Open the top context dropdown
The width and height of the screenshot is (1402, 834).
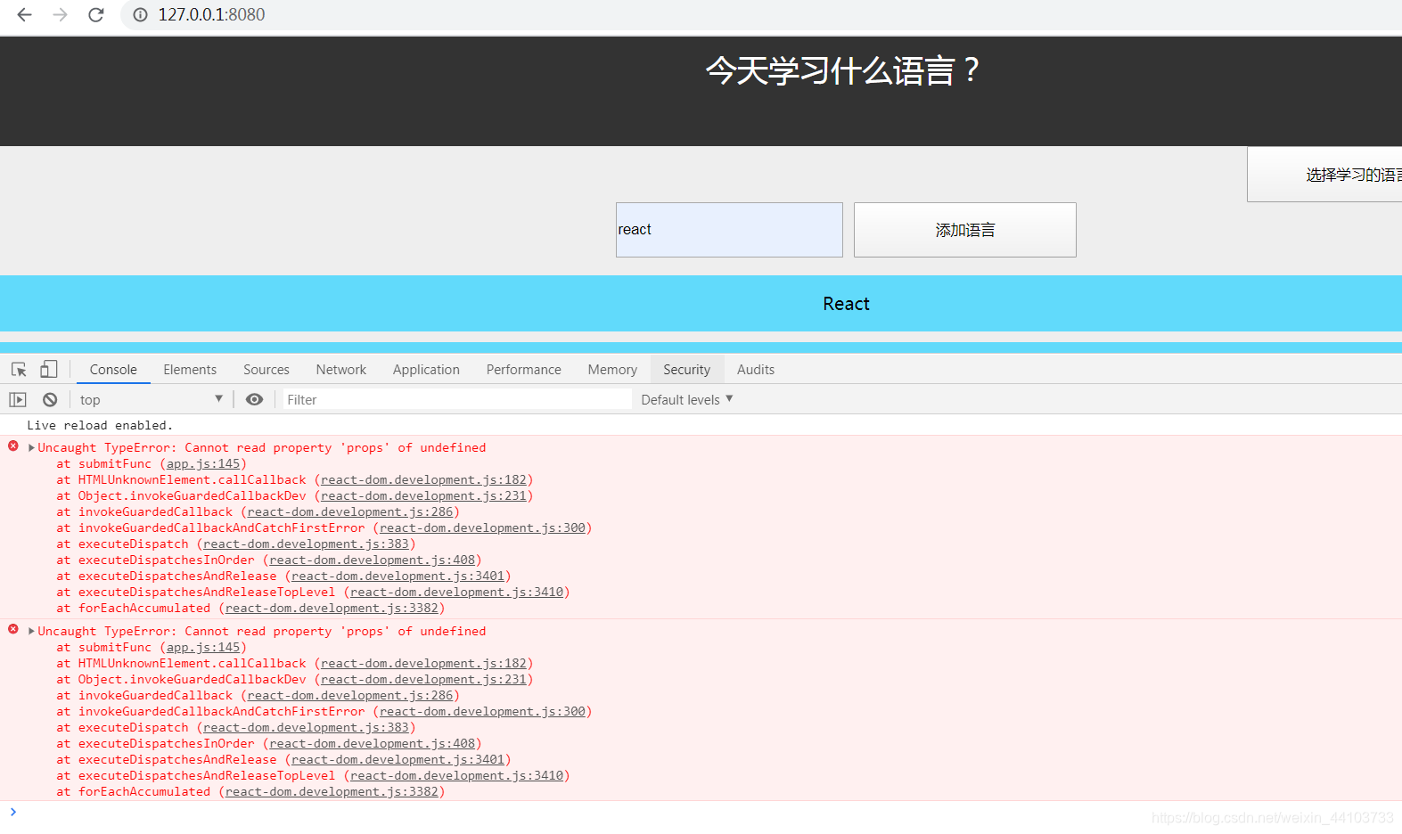(x=151, y=399)
